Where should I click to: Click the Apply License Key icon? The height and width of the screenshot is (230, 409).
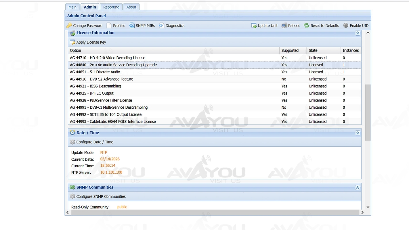coord(72,42)
